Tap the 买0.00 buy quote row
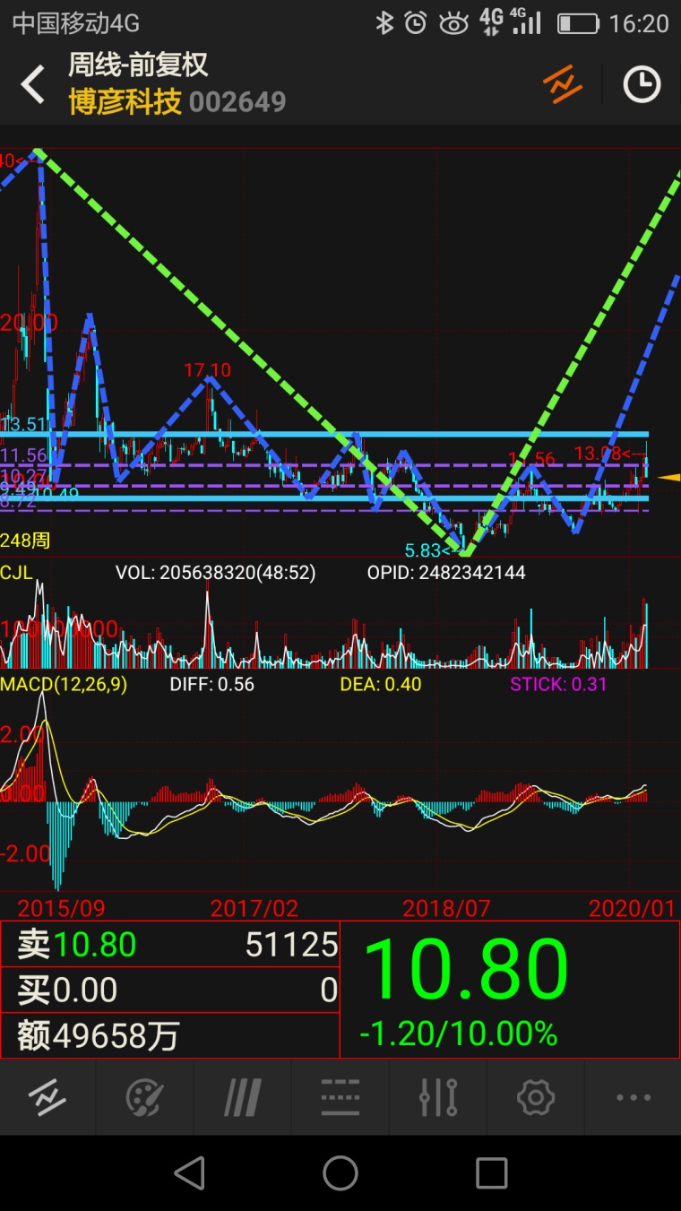Image resolution: width=681 pixels, height=1211 pixels. click(170, 990)
